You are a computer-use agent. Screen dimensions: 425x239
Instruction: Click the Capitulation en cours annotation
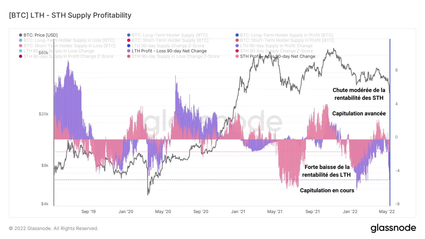coord(327,190)
